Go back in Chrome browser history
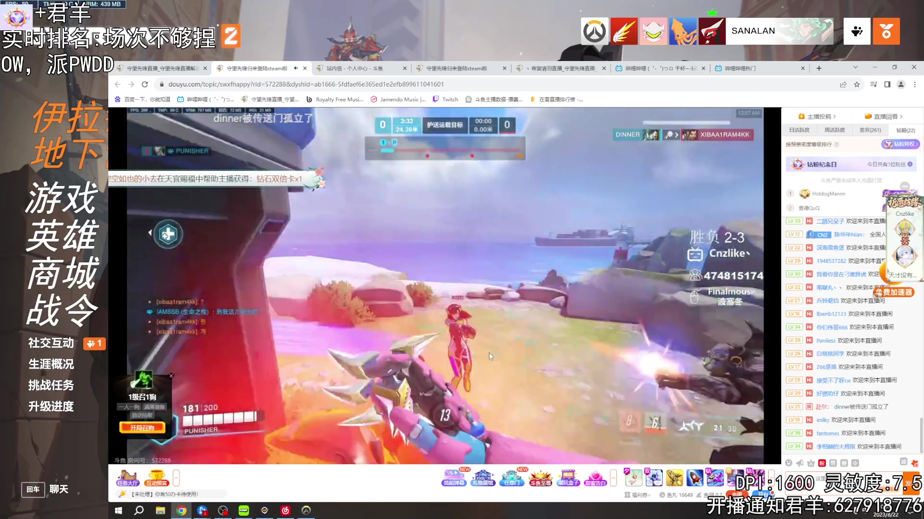The height and width of the screenshot is (519, 924). [117, 84]
